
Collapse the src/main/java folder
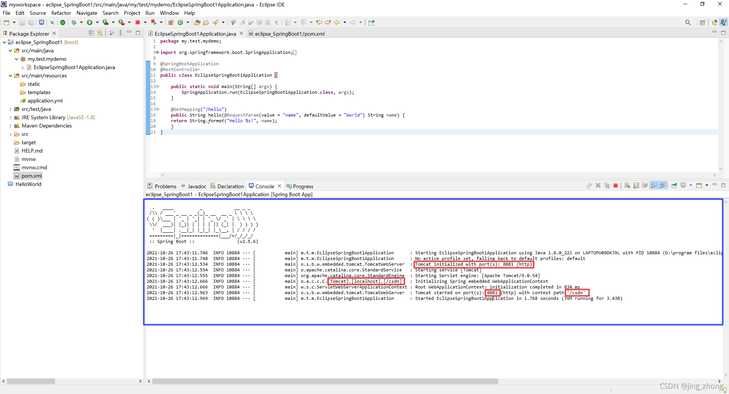[x=10, y=50]
